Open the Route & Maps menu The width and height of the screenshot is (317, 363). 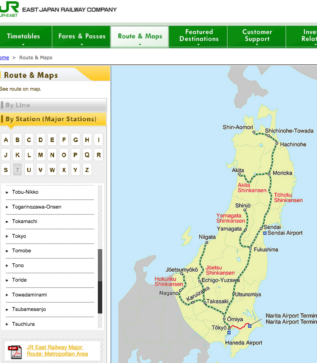point(140,37)
